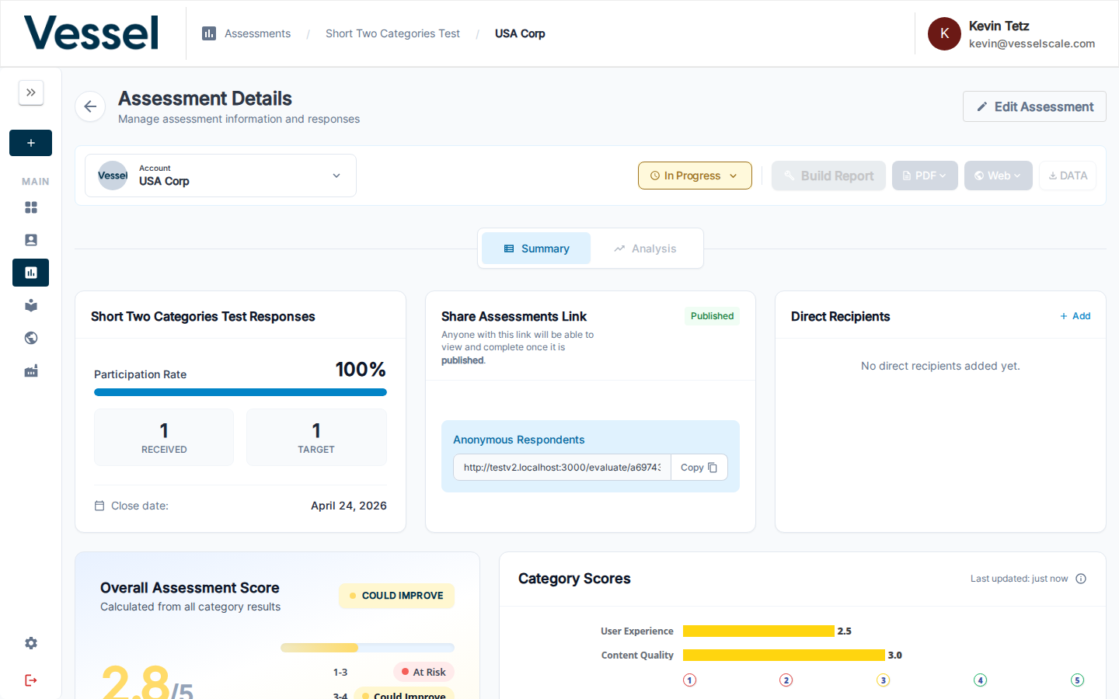Image resolution: width=1119 pixels, height=699 pixels.
Task: Click the scale marker 2 on chart axis
Action: pyautogui.click(x=786, y=680)
